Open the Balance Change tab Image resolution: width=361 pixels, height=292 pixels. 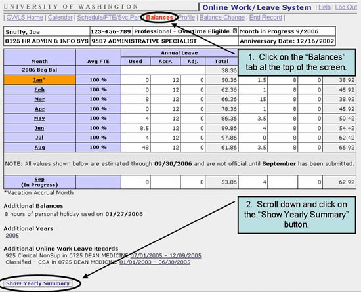tap(222, 18)
